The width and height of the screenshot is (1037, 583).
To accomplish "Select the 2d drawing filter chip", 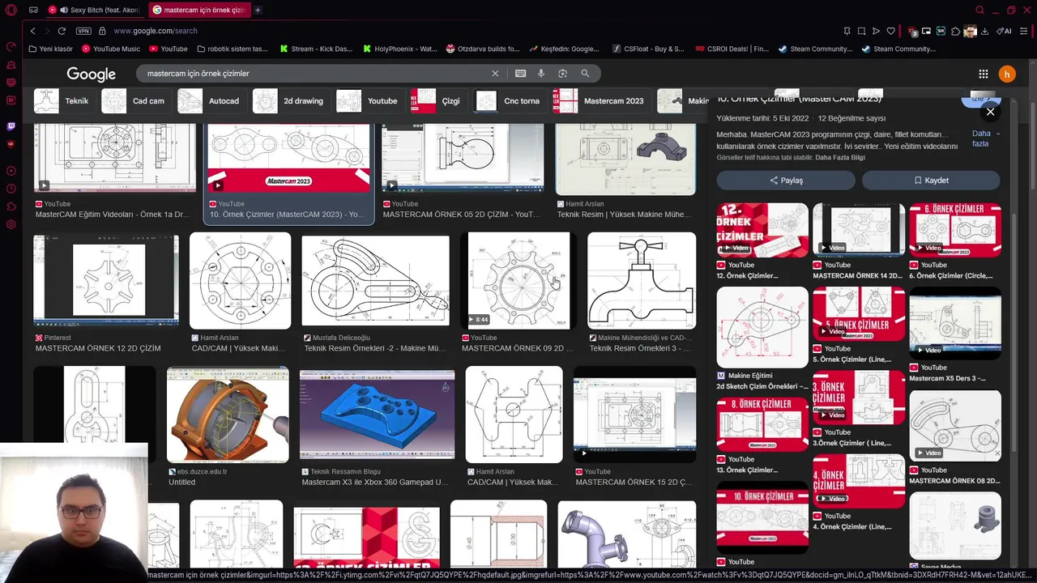I will click(291, 101).
